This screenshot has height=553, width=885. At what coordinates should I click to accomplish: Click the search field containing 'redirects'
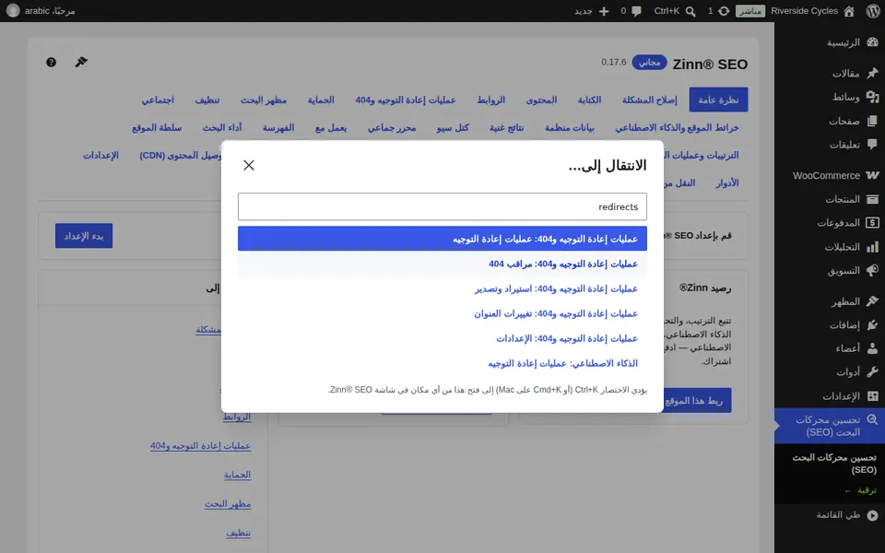tap(442, 206)
